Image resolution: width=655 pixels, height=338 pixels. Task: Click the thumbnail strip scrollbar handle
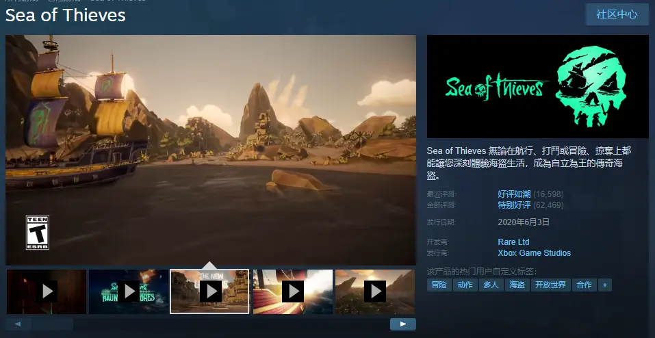(x=53, y=324)
